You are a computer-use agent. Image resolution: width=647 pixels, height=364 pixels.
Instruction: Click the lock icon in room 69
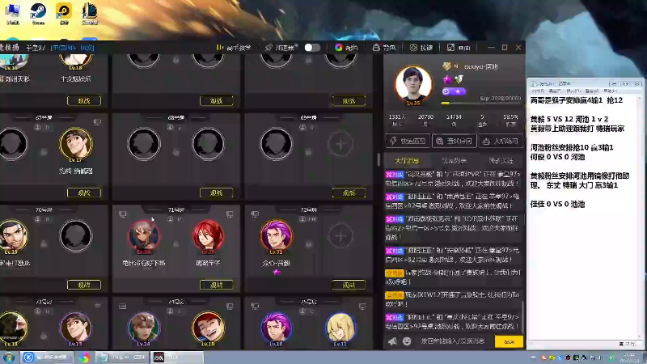pos(308,152)
